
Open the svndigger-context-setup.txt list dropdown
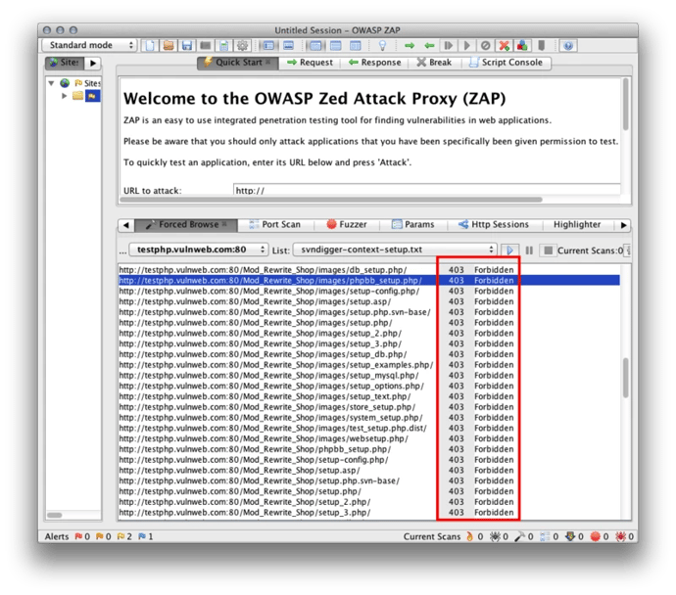click(x=399, y=251)
